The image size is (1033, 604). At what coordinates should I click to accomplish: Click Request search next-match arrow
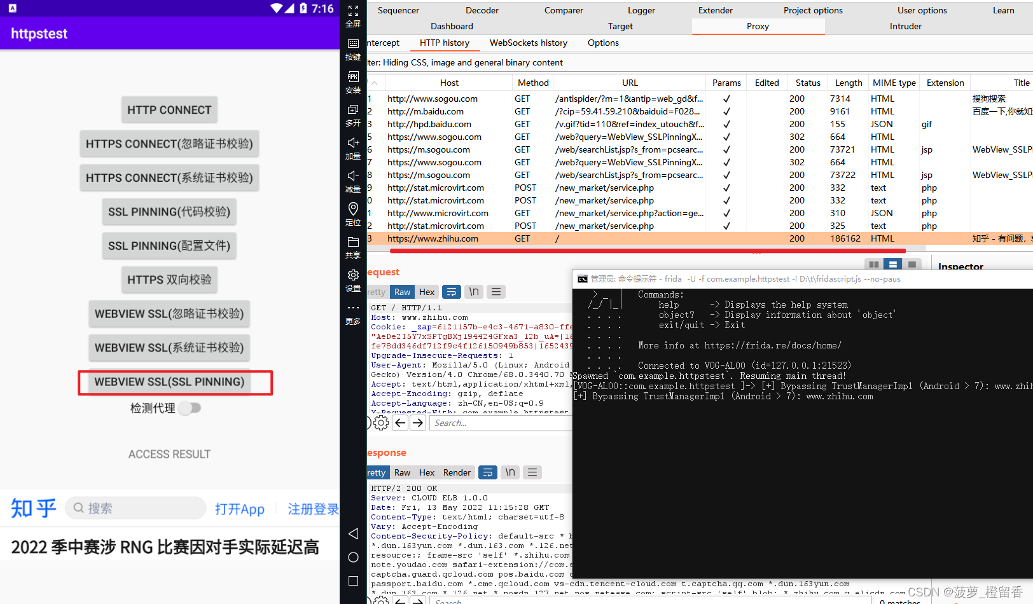coord(418,423)
